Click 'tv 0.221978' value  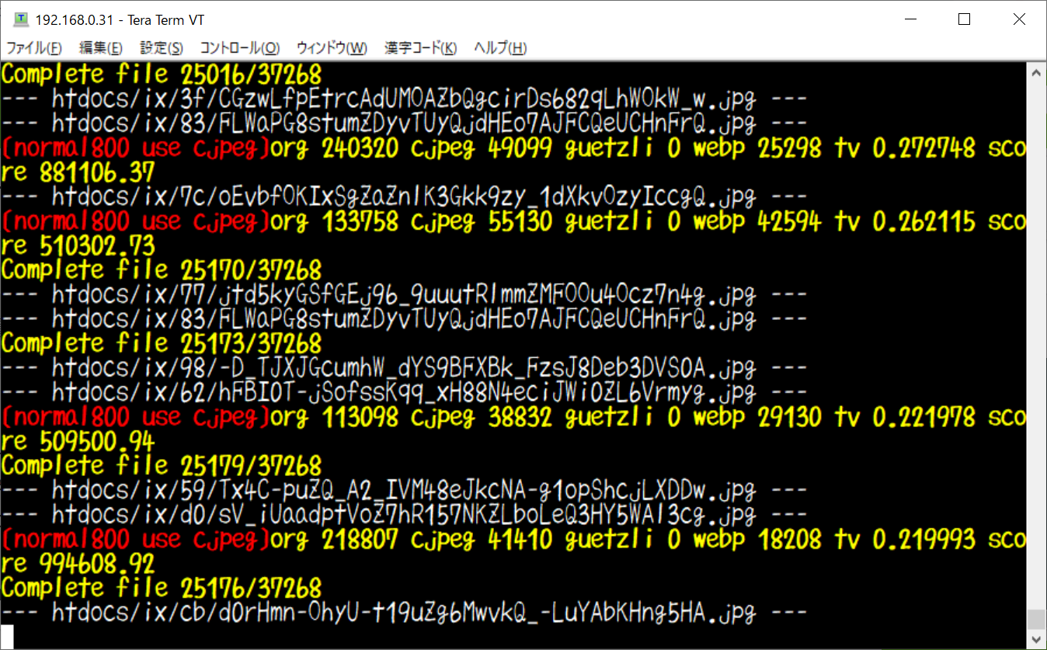point(905,418)
